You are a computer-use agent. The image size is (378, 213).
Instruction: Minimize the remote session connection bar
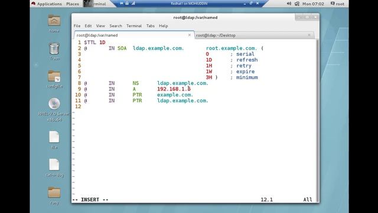(x=245, y=4)
